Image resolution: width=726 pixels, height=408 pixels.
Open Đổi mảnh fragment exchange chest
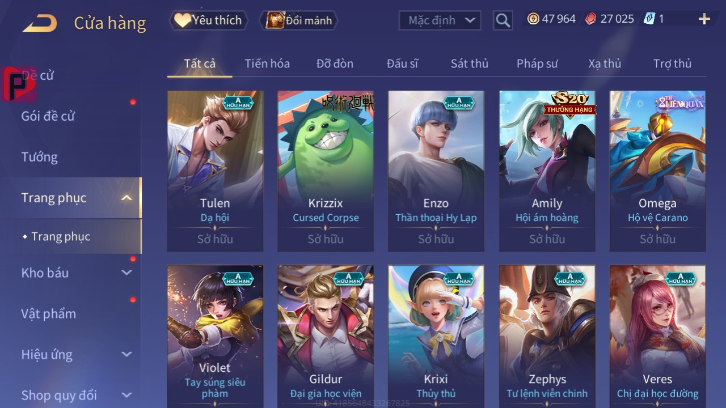coord(299,21)
